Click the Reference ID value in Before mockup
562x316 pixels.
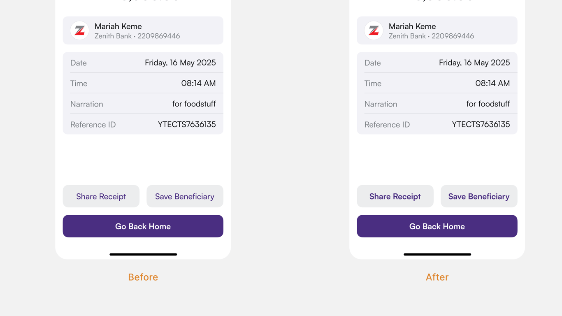point(187,124)
